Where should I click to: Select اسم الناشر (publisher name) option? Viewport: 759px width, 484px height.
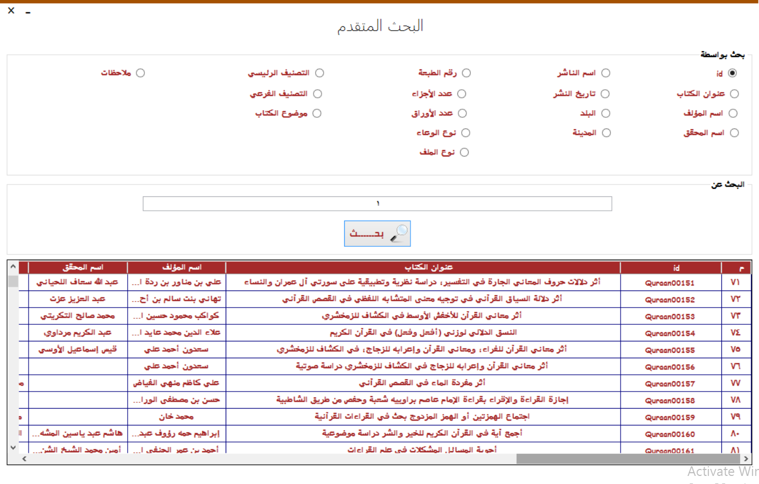[605, 73]
